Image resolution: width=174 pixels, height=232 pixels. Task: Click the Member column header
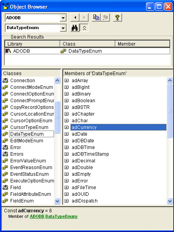point(143,44)
